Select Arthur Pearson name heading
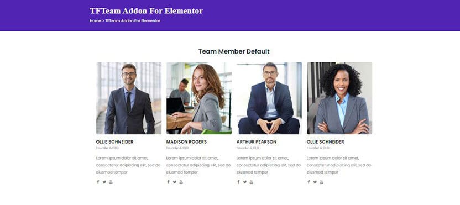Viewport: 460px width, 205px height. (257, 142)
